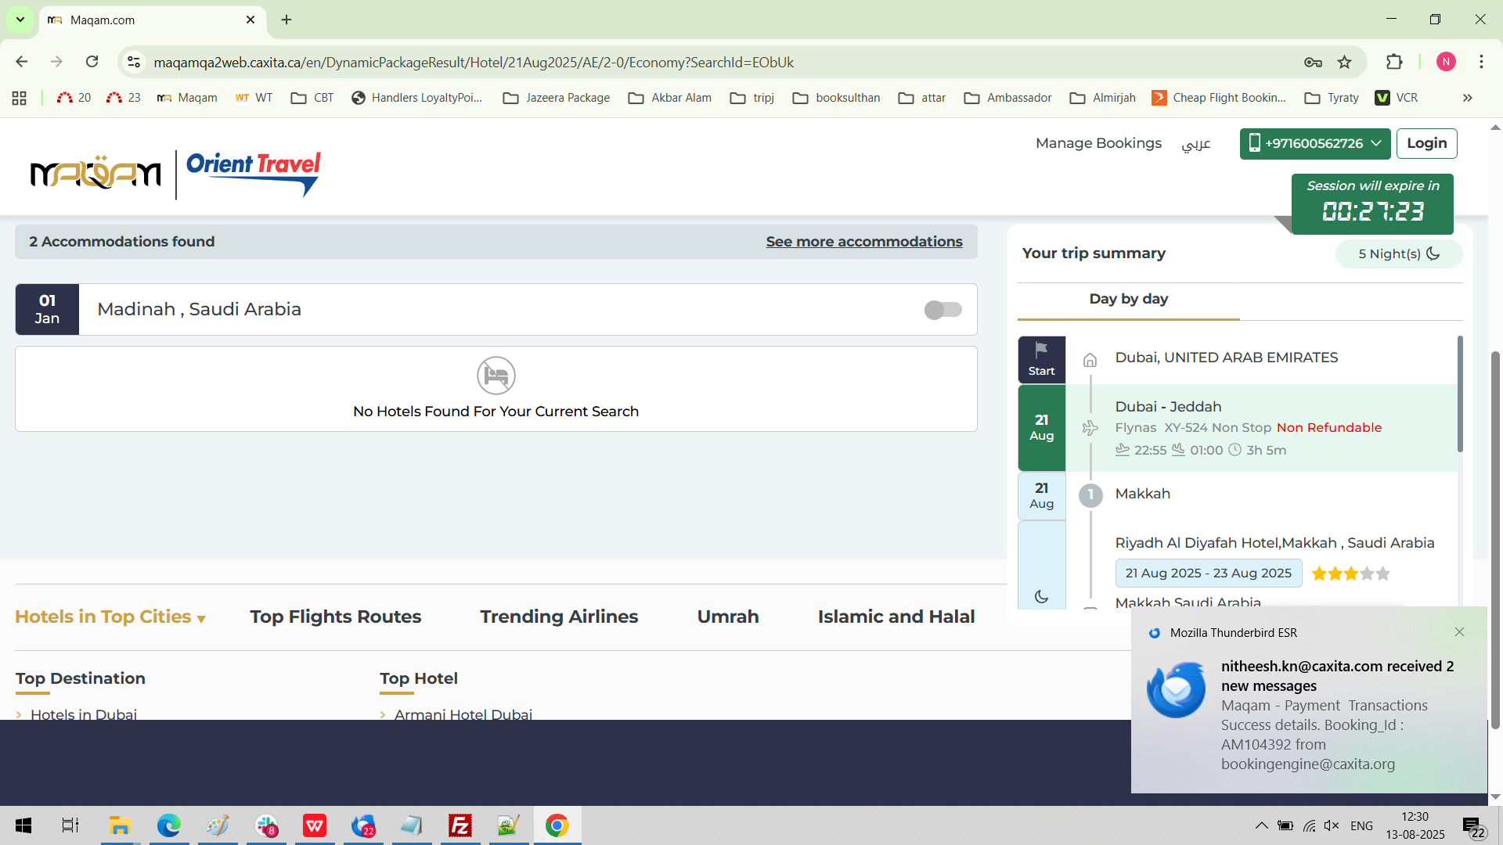Toggle the Madinah accommodation switch
This screenshot has height=845, width=1503.
pos(943,310)
